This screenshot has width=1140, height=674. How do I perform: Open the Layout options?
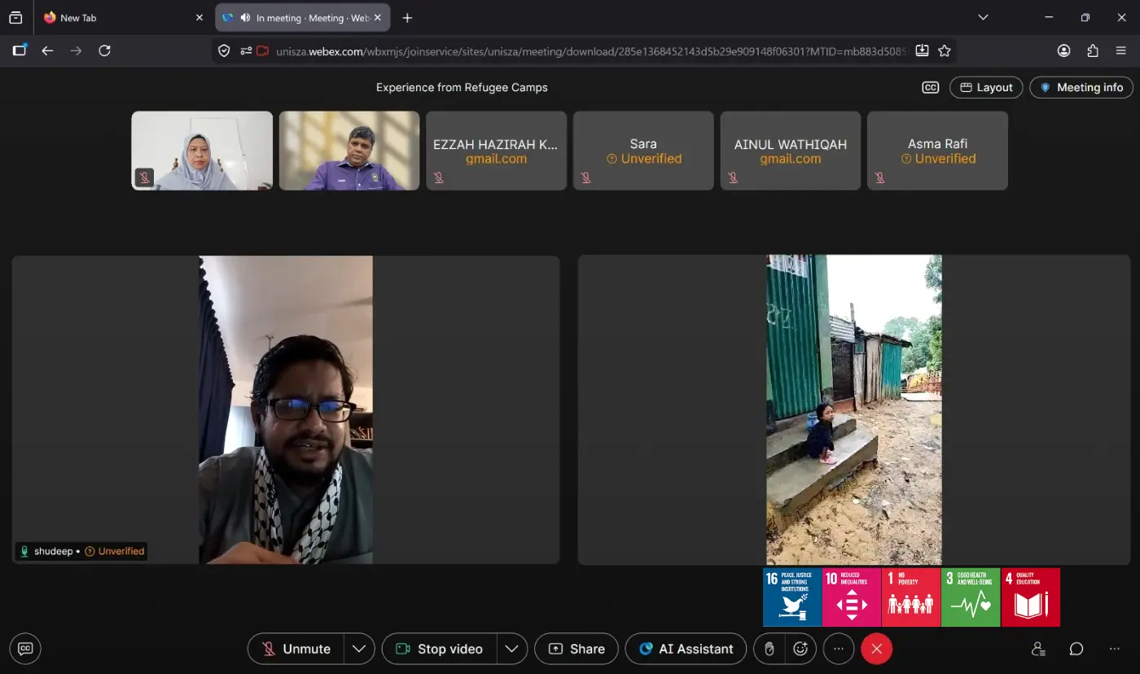[x=986, y=87]
